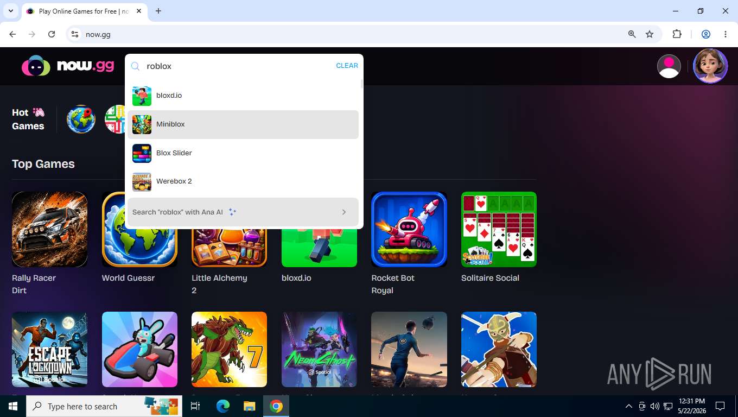Open the volume speaker tray icon
738x417 pixels.
[x=654, y=406]
